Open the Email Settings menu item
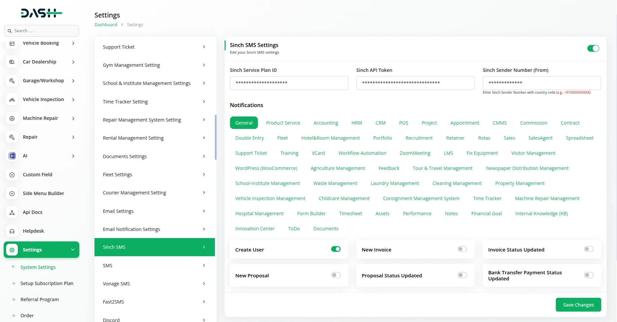 click(154, 211)
